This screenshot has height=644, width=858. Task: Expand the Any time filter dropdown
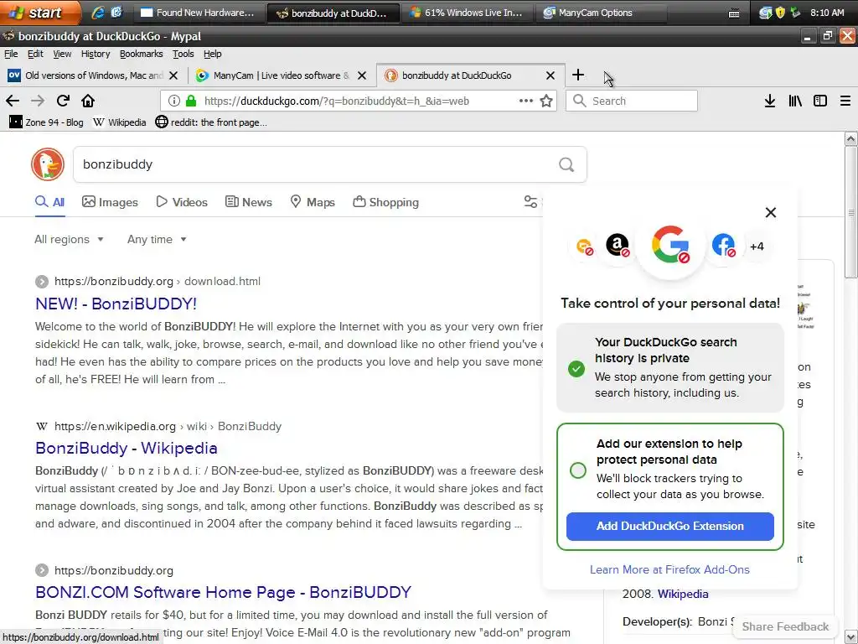point(157,239)
